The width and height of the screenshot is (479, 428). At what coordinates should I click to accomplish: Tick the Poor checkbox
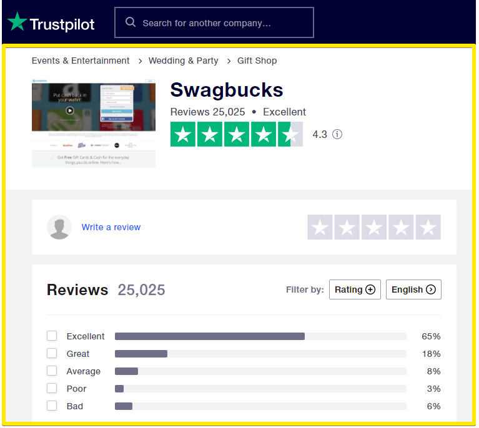point(52,388)
